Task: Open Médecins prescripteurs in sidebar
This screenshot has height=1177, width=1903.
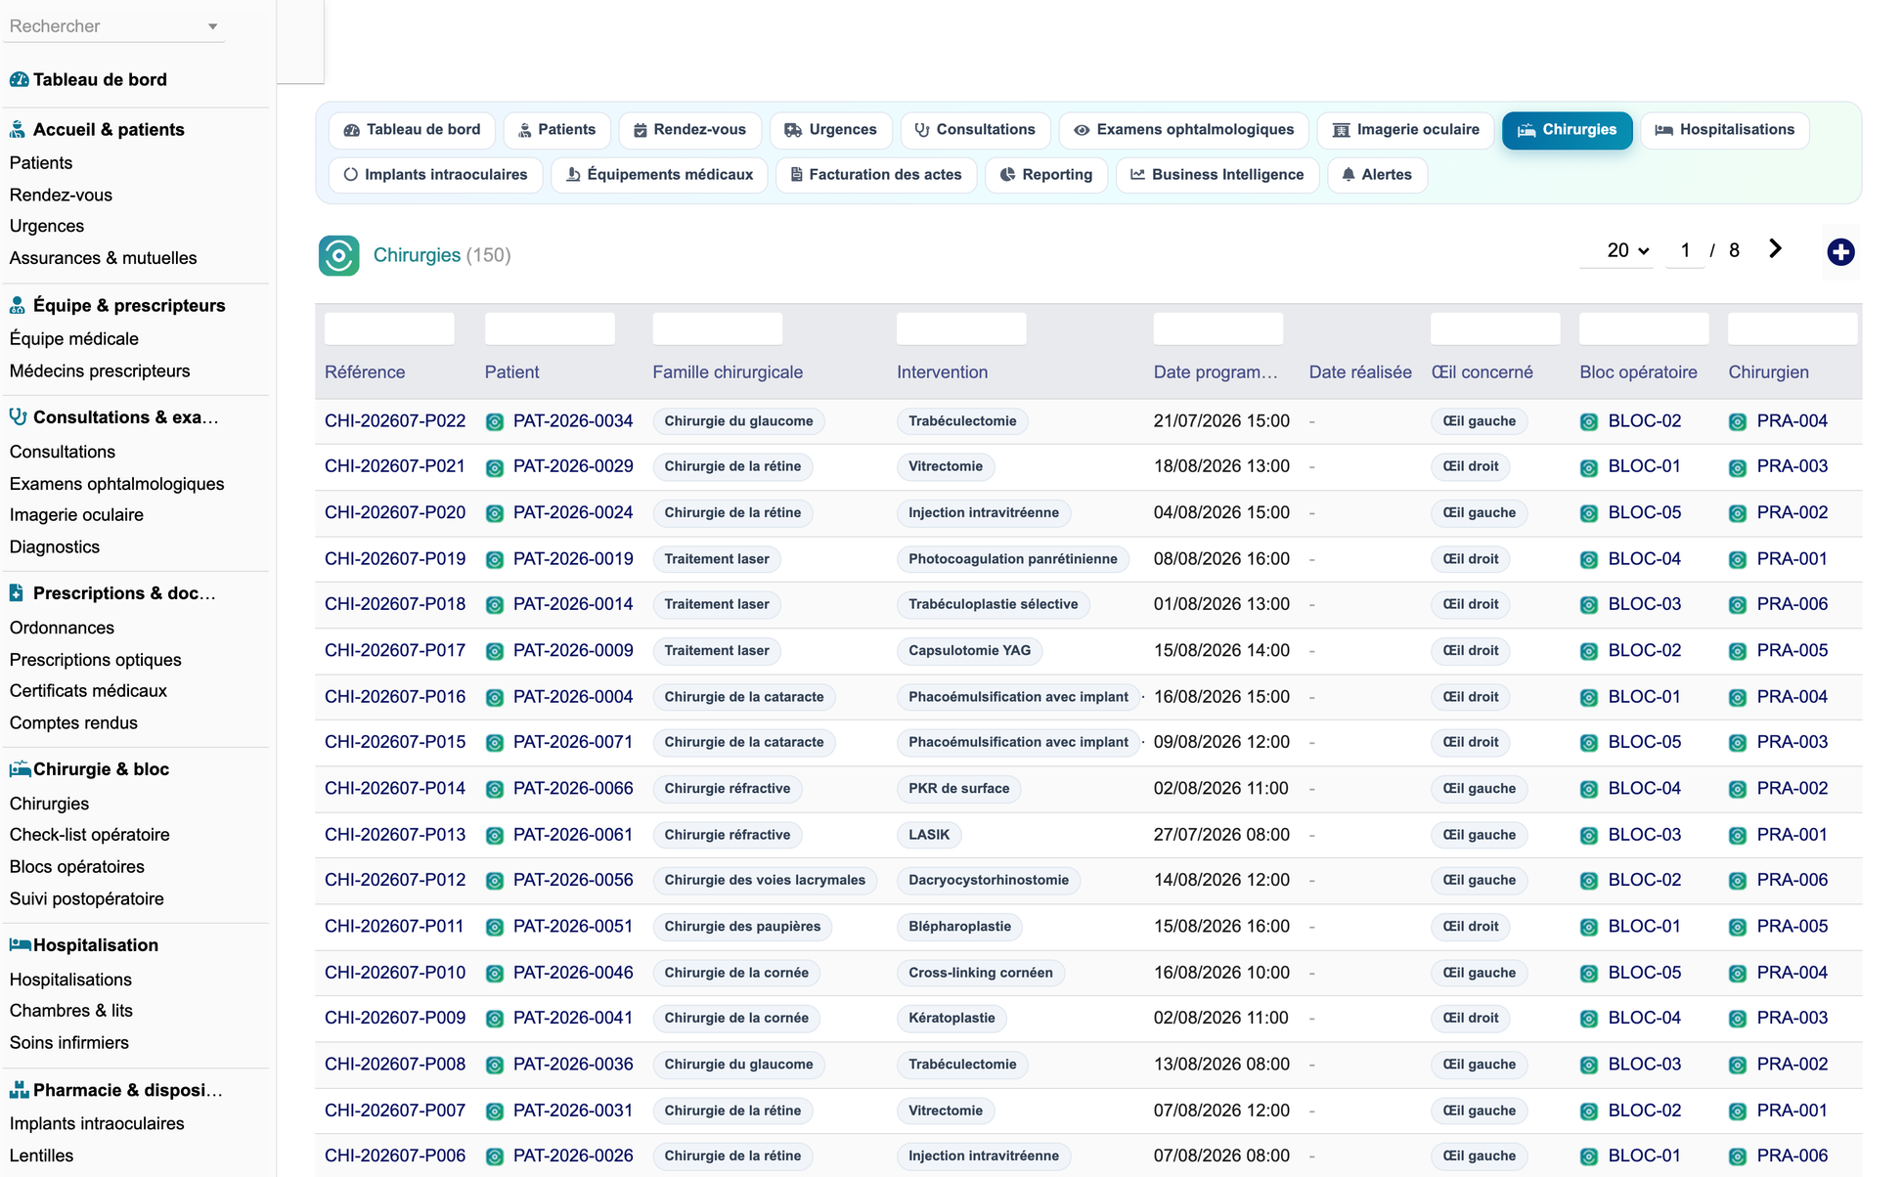Action: (x=100, y=371)
